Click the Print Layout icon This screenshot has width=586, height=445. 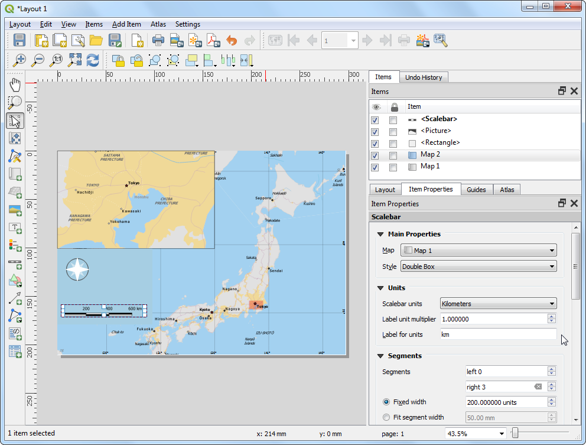coord(158,41)
